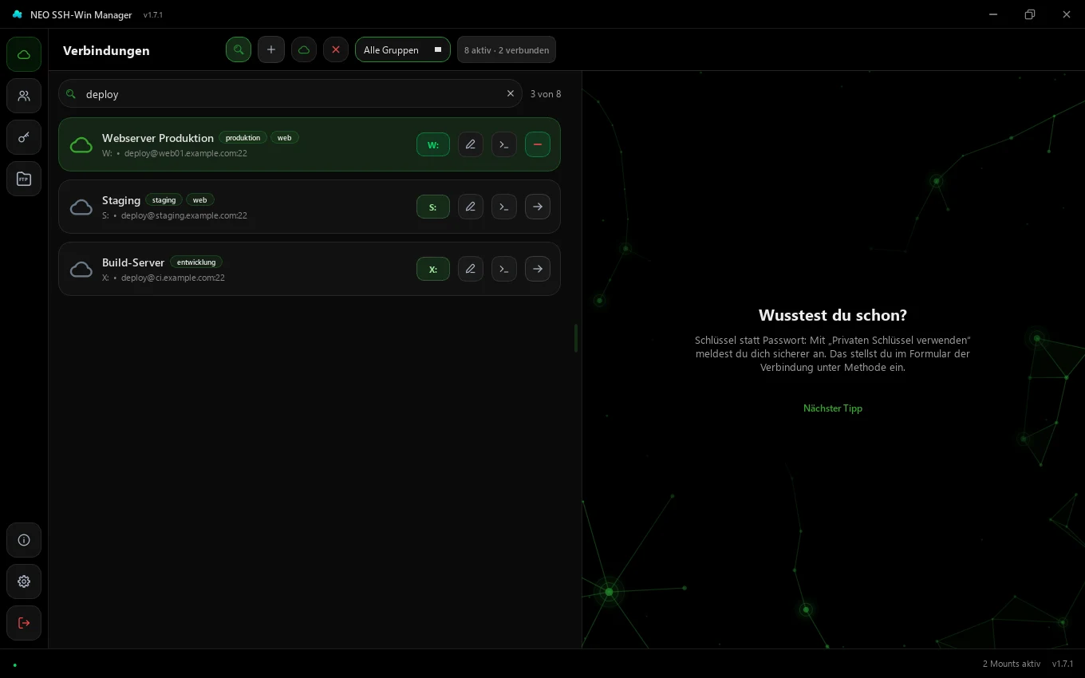Click the address deploy@ci.example.com:22
Viewport: 1085px width, 678px height.
coord(173,278)
